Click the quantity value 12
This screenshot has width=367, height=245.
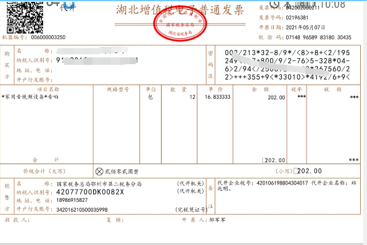click(x=192, y=97)
